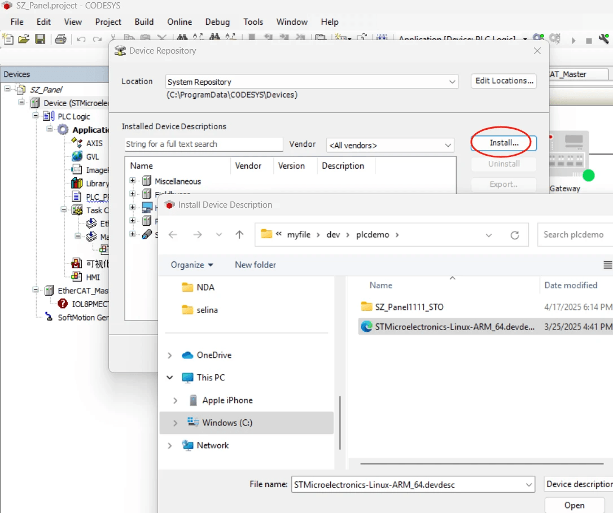Image resolution: width=613 pixels, height=513 pixels.
Task: Open the Location System Repository dropdown
Action: coord(452,82)
